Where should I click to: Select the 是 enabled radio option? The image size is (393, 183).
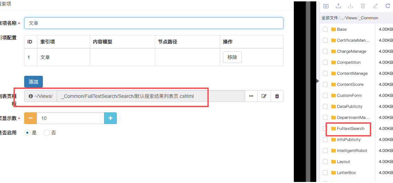click(x=27, y=133)
